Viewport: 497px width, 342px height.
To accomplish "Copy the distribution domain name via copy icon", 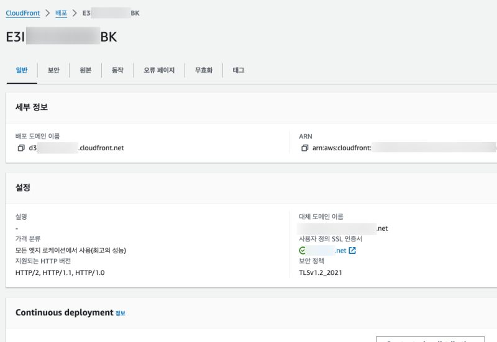I will (x=21, y=148).
